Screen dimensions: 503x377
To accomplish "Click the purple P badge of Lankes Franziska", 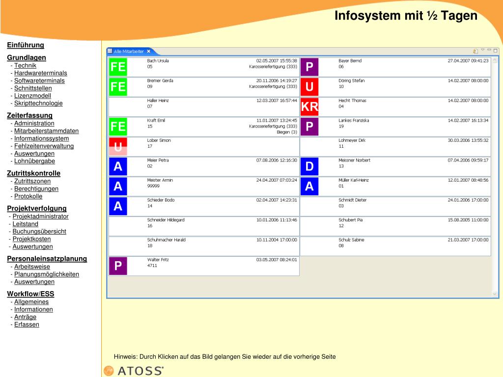I will 309,127.
